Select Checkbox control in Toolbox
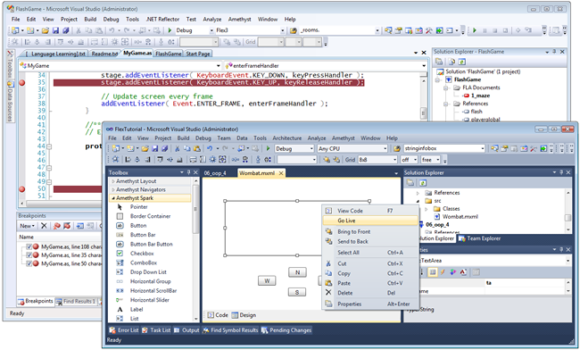The image size is (580, 350). click(142, 254)
